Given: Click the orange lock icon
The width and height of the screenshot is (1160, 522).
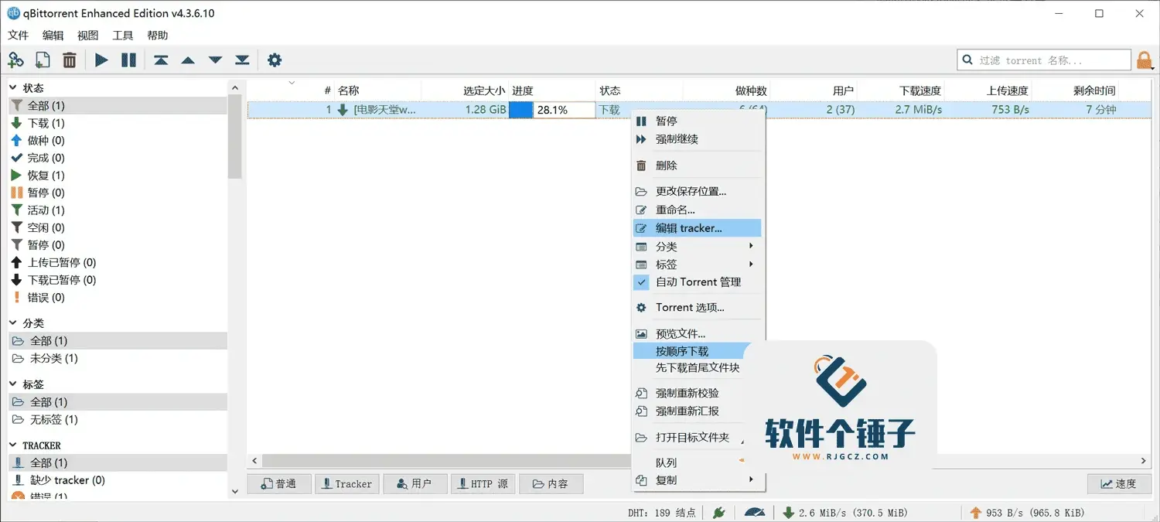Looking at the screenshot, I should point(1144,60).
